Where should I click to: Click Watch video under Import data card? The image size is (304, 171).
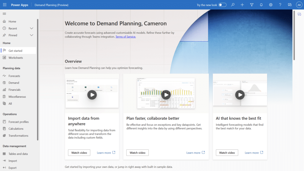point(79,153)
